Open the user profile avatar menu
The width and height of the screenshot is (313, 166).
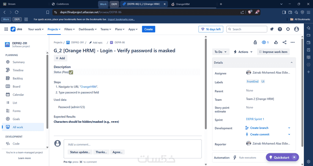[x=296, y=29]
